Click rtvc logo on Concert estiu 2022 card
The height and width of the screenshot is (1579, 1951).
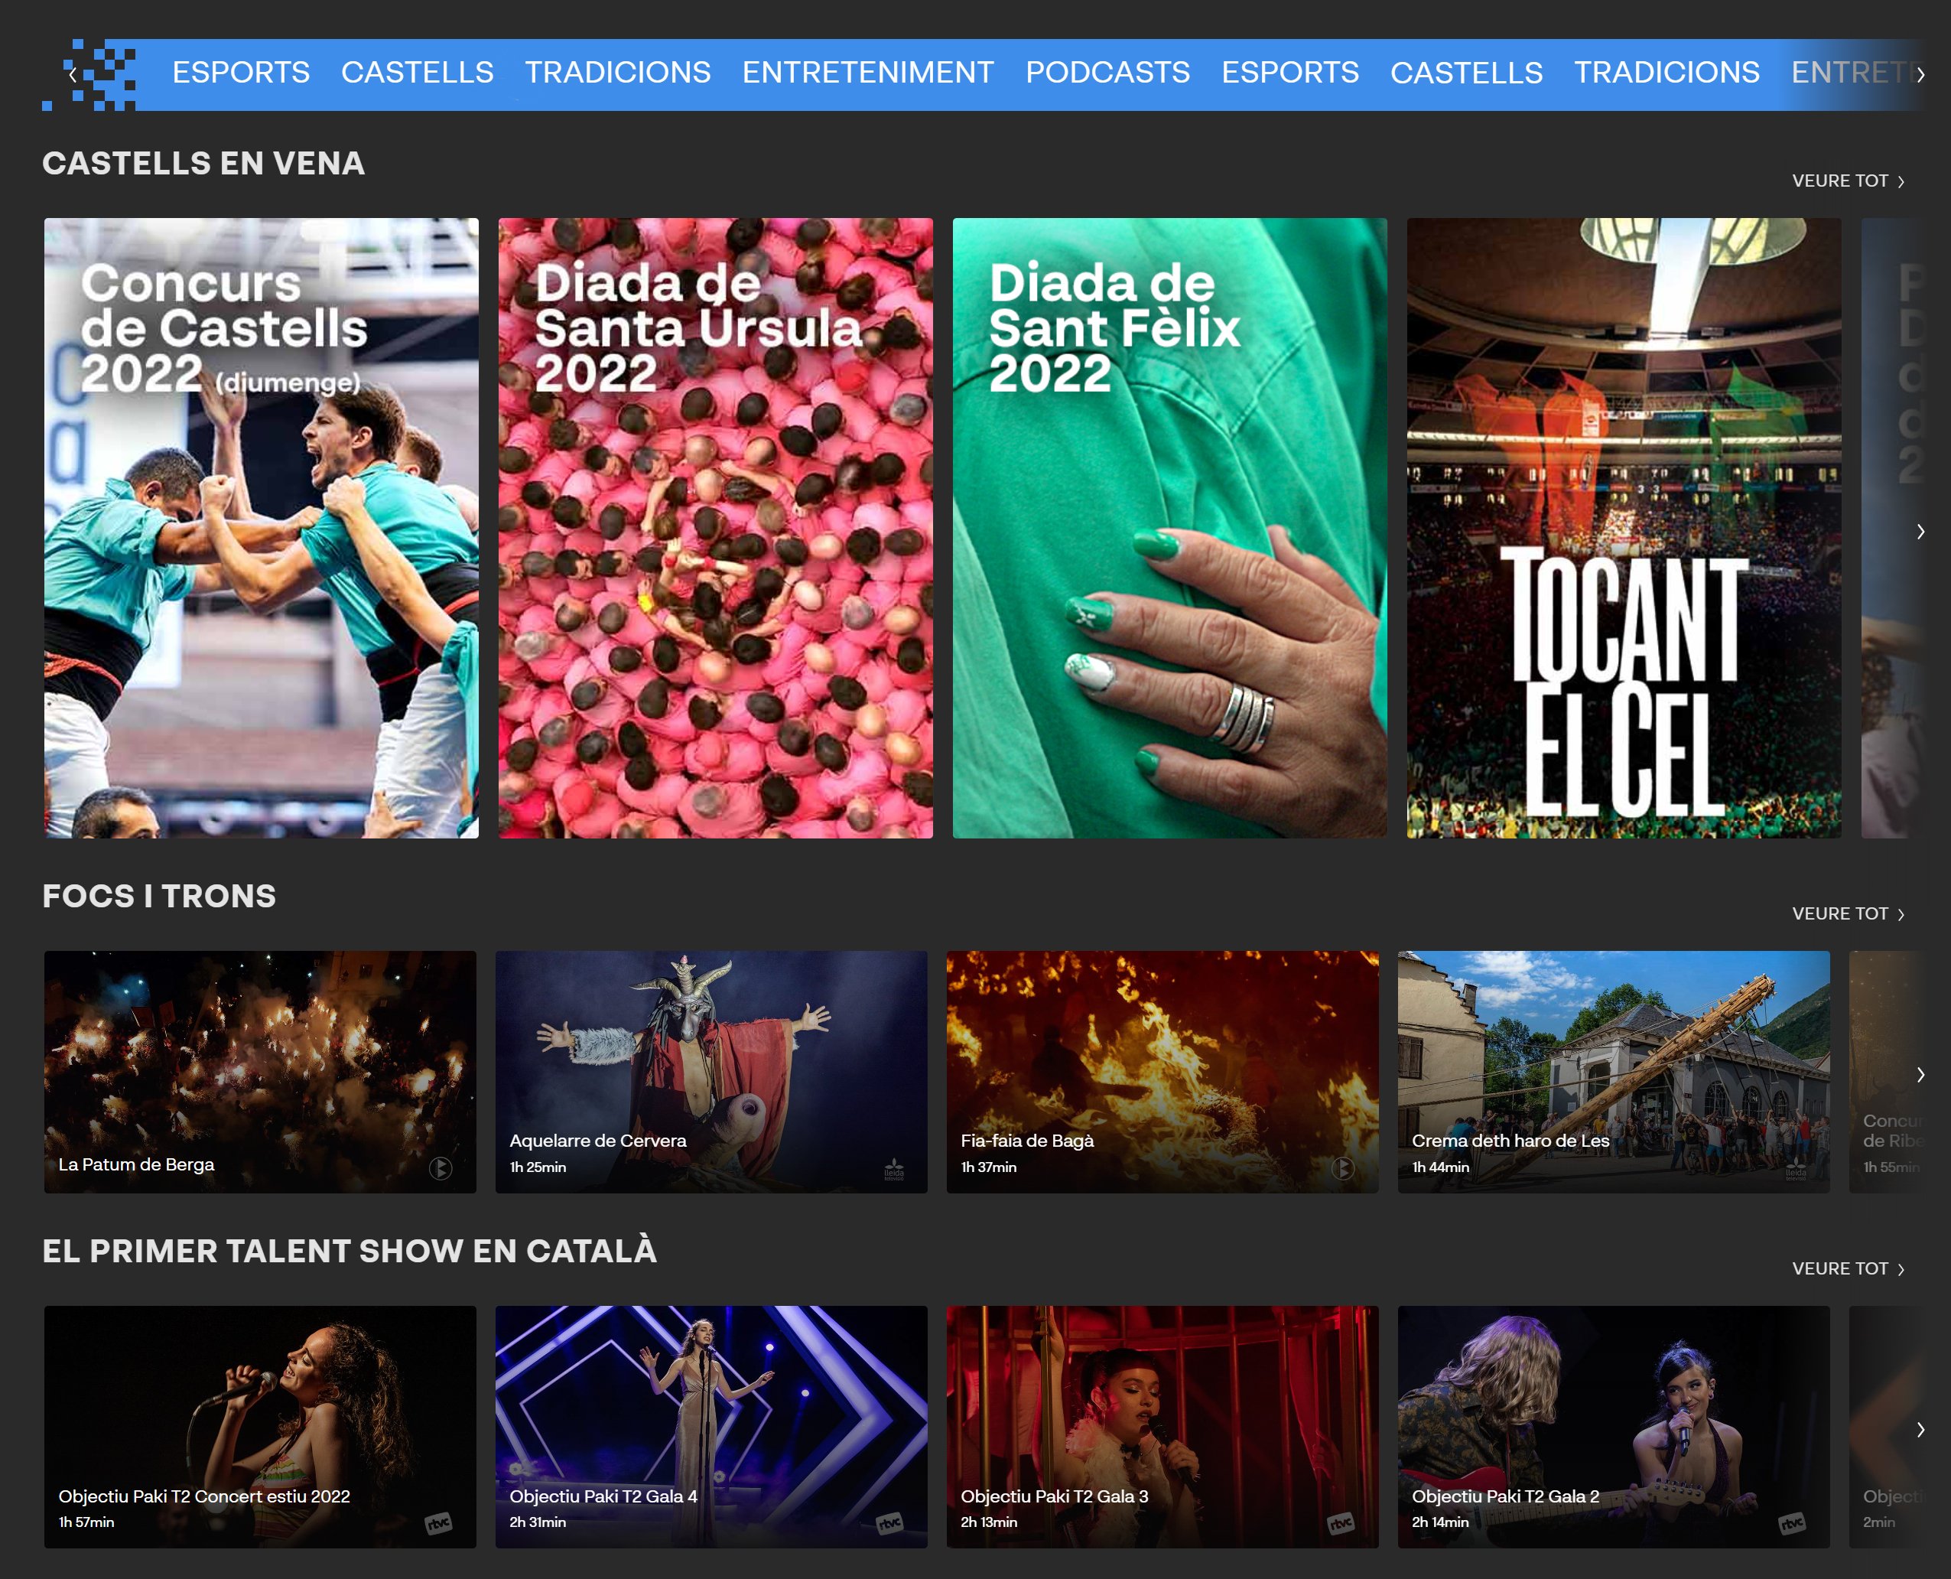pyautogui.click(x=439, y=1523)
